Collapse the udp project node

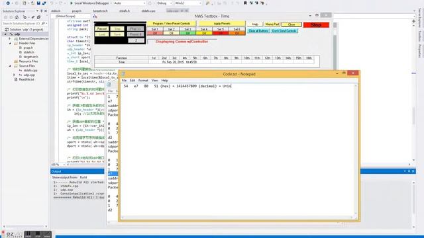pyautogui.click(x=5, y=34)
